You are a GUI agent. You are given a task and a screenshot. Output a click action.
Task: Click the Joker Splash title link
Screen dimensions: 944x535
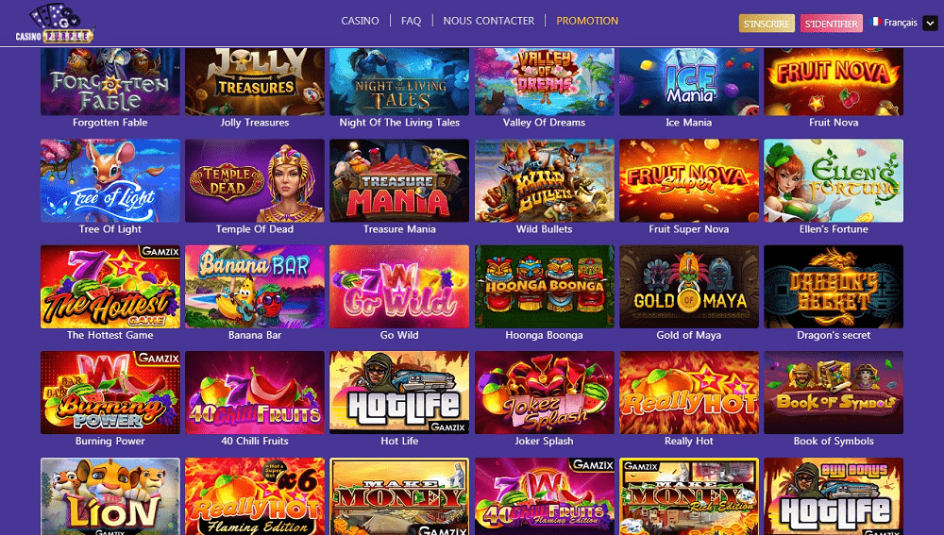tap(545, 442)
